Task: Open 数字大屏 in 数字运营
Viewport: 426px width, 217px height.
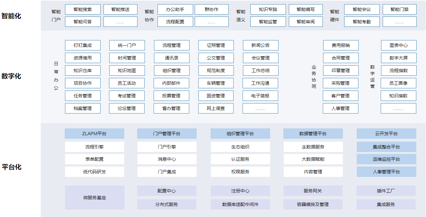Action: [398, 58]
